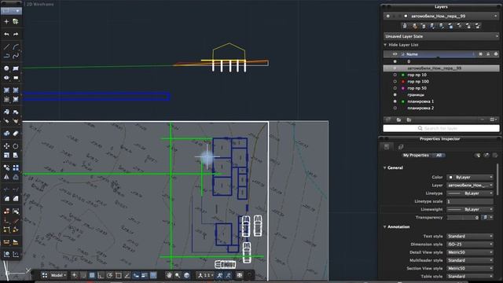Image resolution: width=503 pixels, height=283 pixels.
Task: Click the new layer folder icon
Action: click(x=398, y=119)
